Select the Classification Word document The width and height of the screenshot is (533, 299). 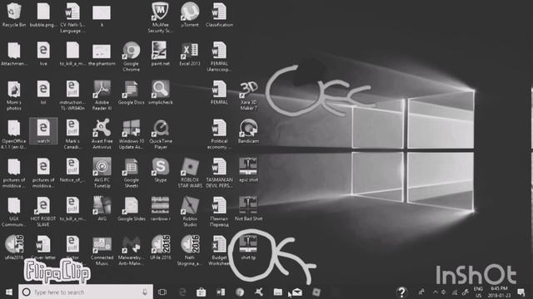tap(219, 15)
